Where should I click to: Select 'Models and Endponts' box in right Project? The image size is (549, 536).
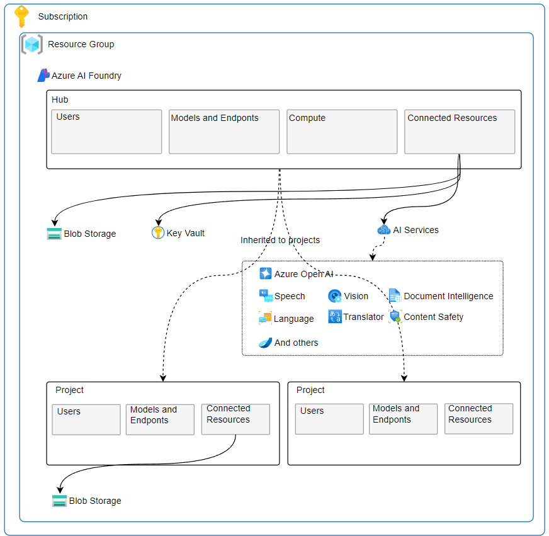(404, 419)
